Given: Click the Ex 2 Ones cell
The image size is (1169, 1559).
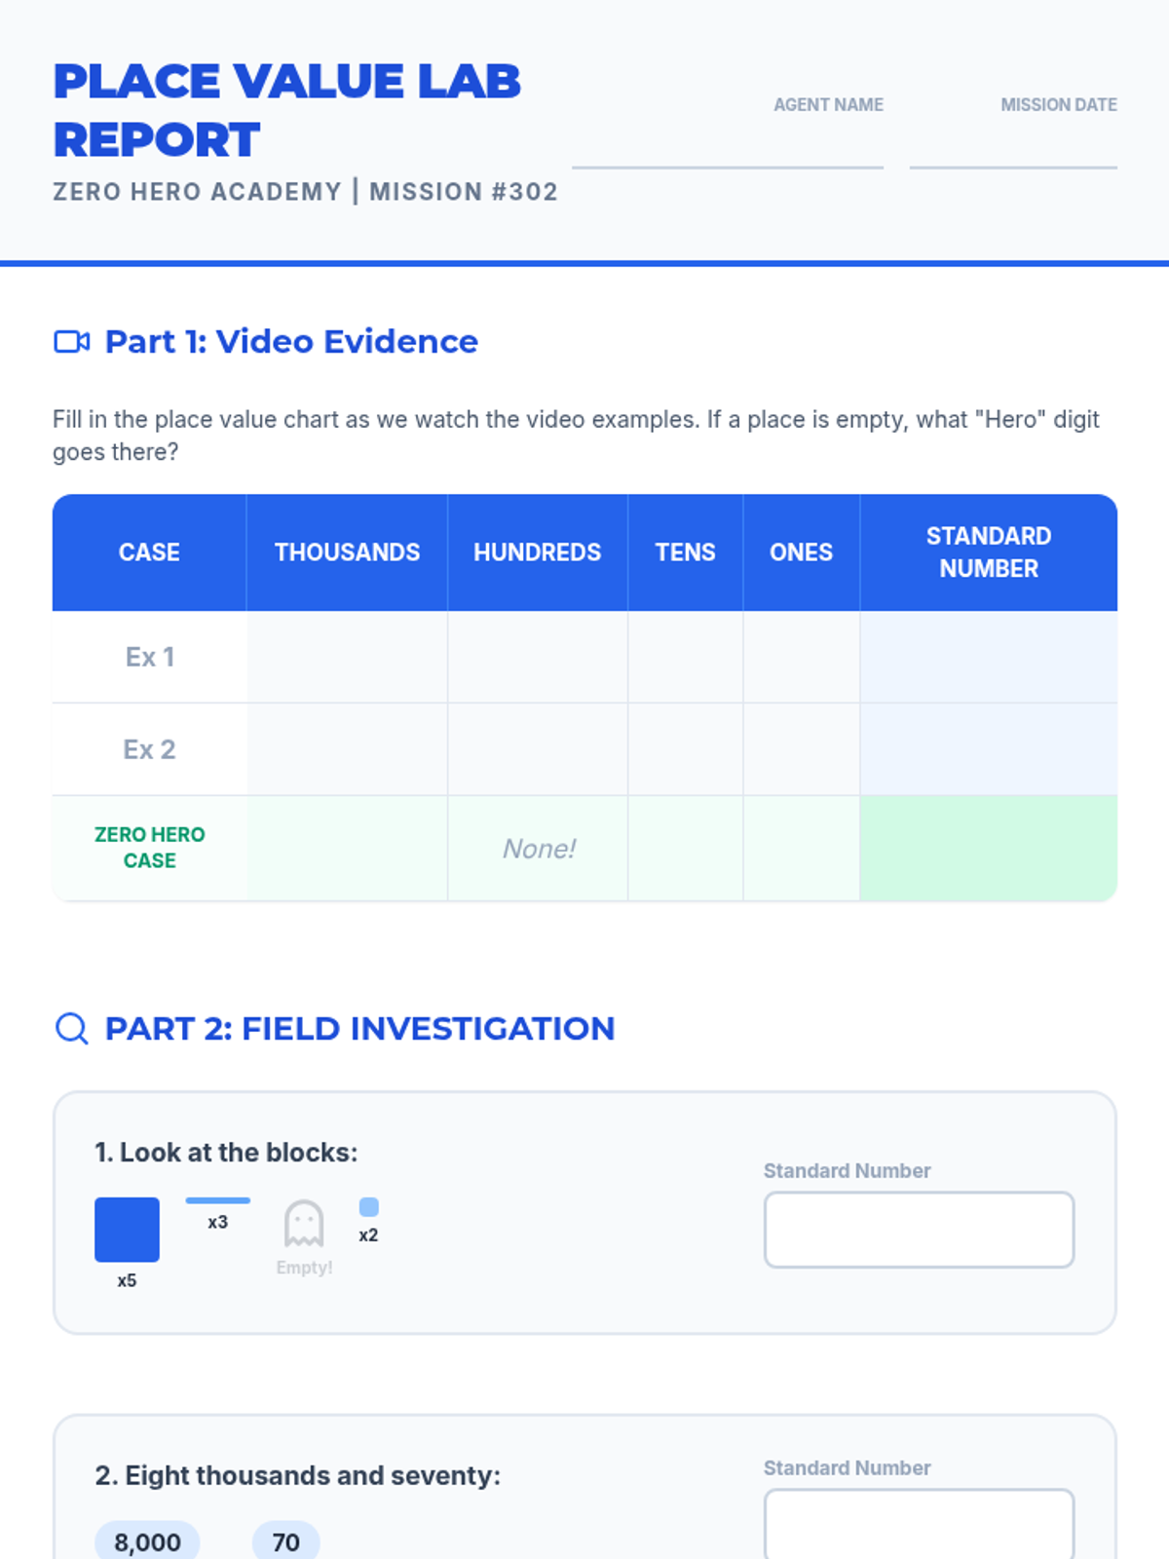Looking at the screenshot, I should (x=801, y=749).
